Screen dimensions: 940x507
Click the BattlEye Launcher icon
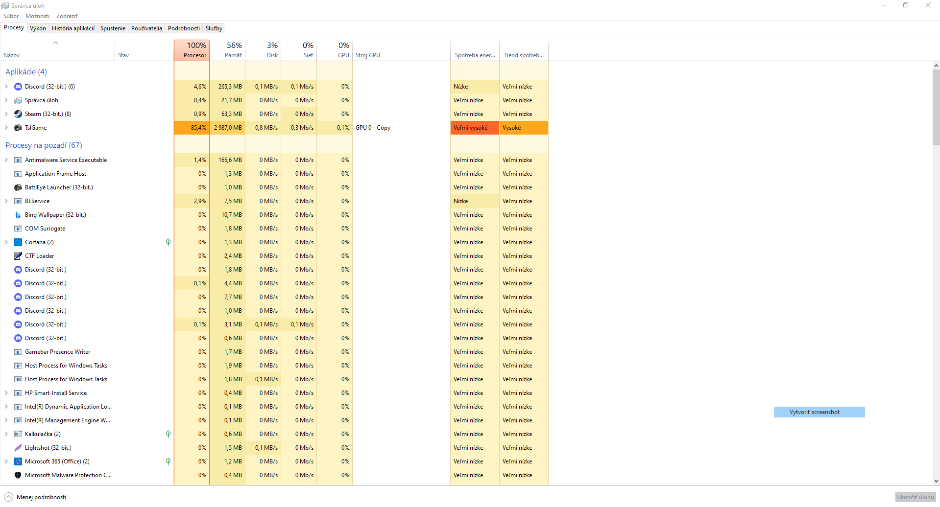pyautogui.click(x=18, y=187)
